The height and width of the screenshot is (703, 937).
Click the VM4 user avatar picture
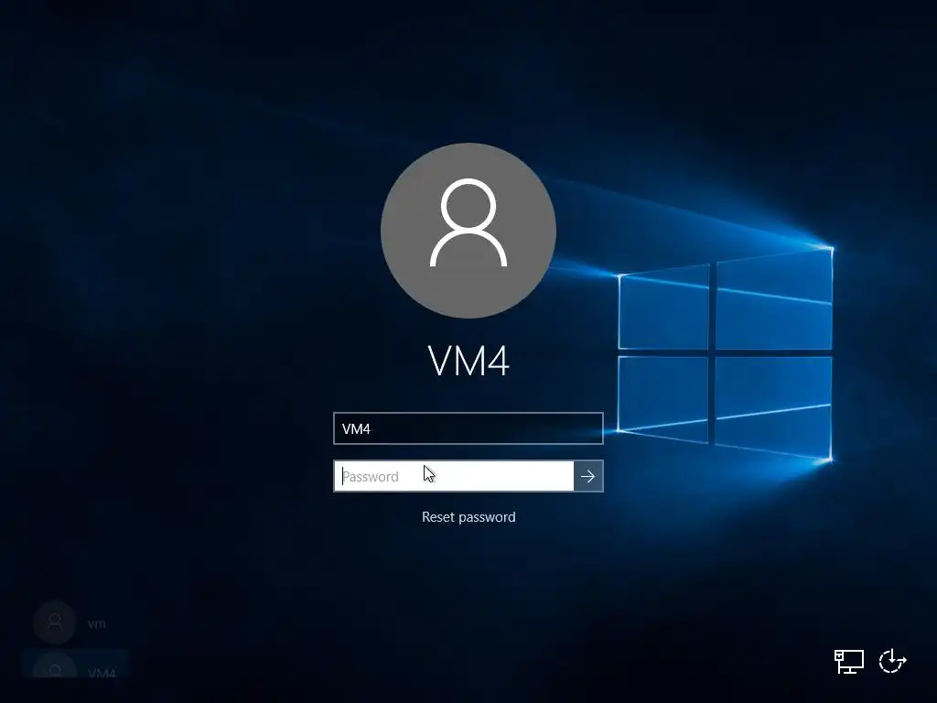[468, 230]
